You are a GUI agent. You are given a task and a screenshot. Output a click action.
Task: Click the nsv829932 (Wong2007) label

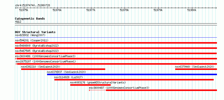click(x=30, y=35)
